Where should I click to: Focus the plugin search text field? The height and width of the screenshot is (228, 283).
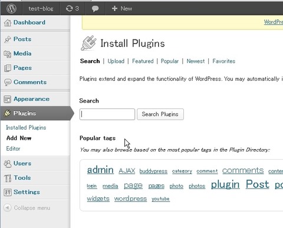pyautogui.click(x=107, y=114)
